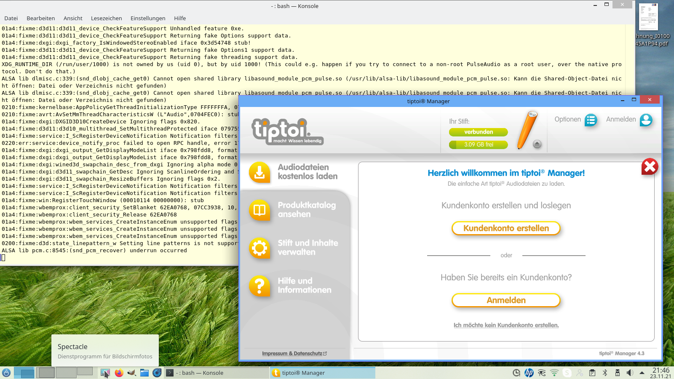Viewport: 674px width, 379px height.
Task: Click the Kundenkonto erstellen button
Action: coord(506,228)
